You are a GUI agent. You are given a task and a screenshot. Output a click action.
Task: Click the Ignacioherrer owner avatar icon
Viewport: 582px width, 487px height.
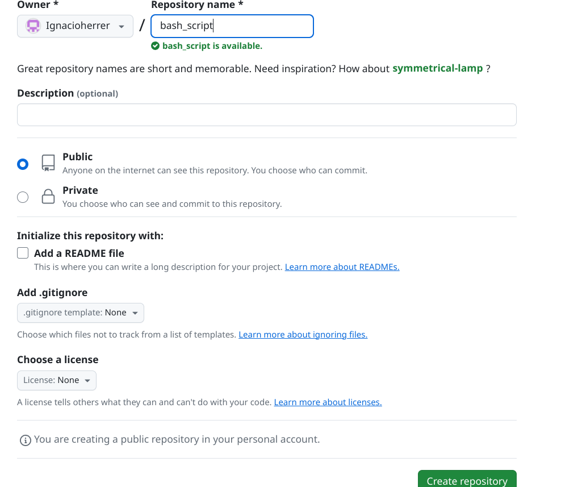coord(33,26)
